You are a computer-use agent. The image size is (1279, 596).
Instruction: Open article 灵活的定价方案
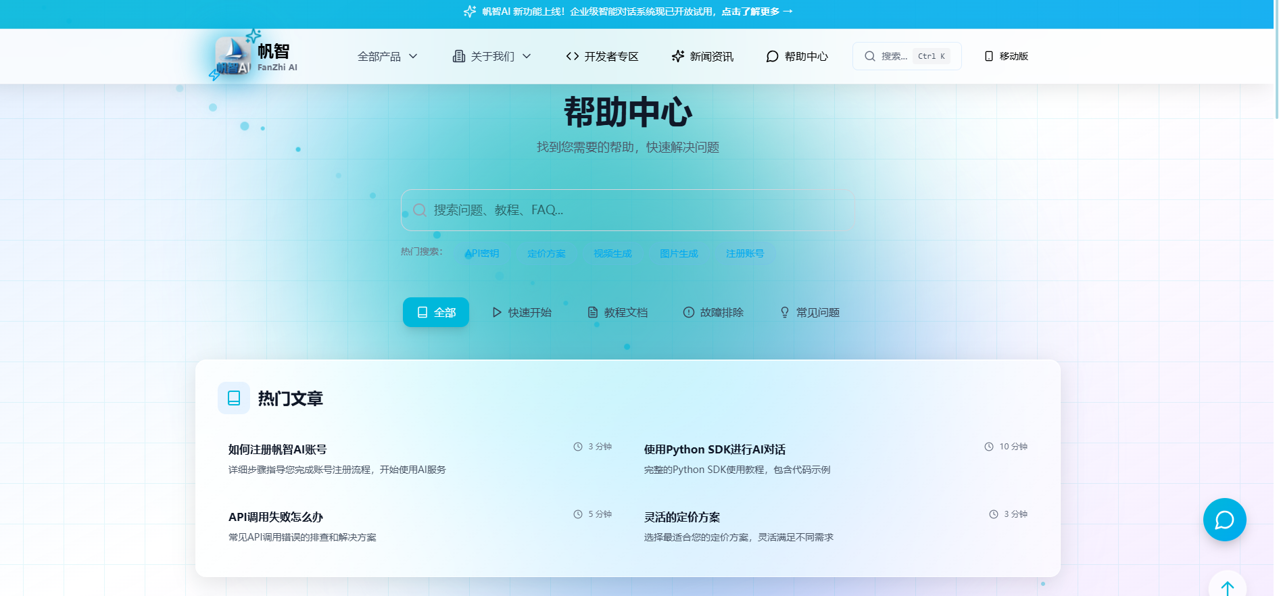click(682, 517)
